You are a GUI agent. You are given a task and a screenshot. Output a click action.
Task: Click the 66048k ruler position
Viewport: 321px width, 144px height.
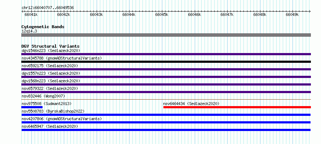coord(260,14)
